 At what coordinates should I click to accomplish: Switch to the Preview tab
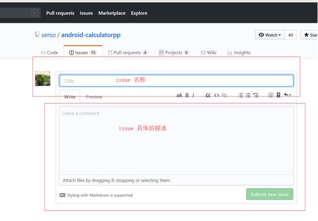tap(94, 97)
